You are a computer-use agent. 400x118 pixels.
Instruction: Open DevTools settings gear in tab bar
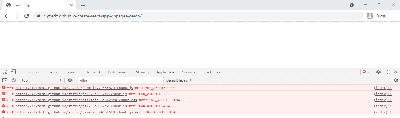378,72
